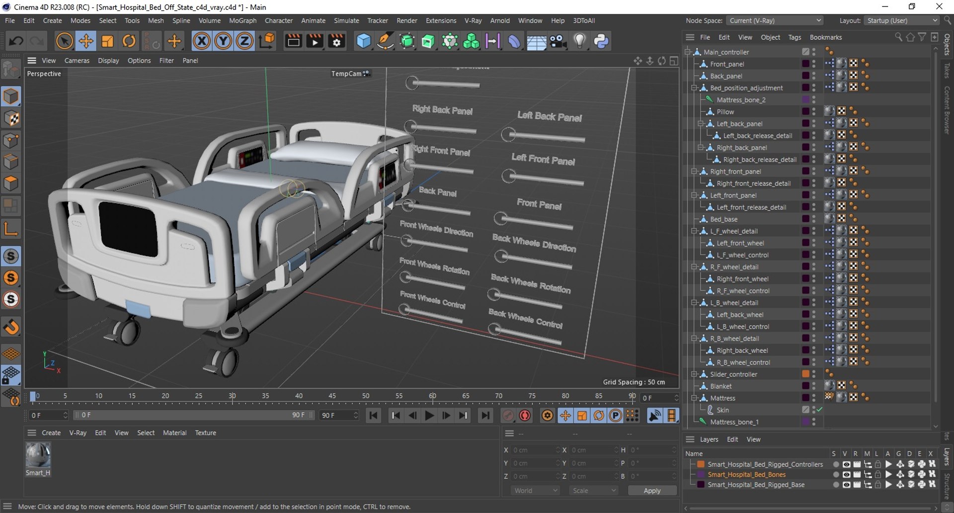Select the Bed_base object
954x513 pixels.
(723, 219)
